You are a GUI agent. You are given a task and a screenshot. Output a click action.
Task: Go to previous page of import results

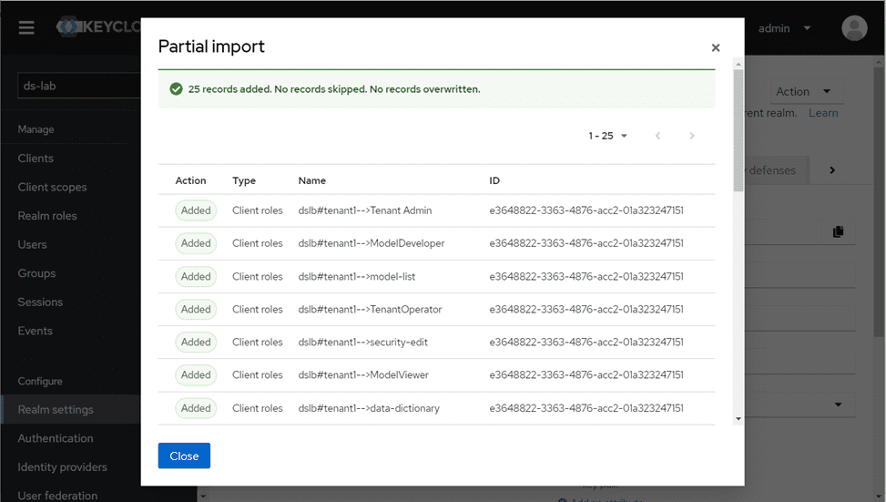(657, 136)
